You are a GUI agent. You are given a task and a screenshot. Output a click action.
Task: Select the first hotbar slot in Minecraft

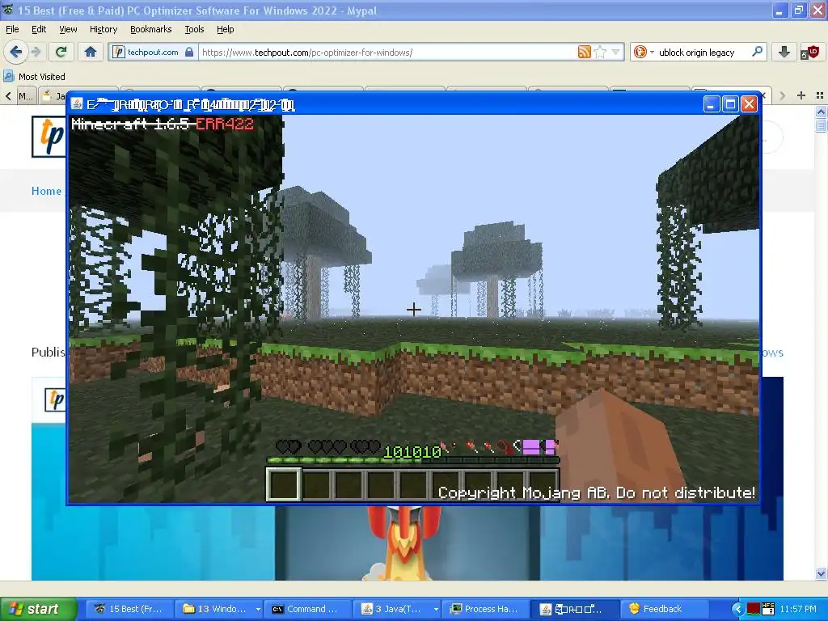coord(284,484)
